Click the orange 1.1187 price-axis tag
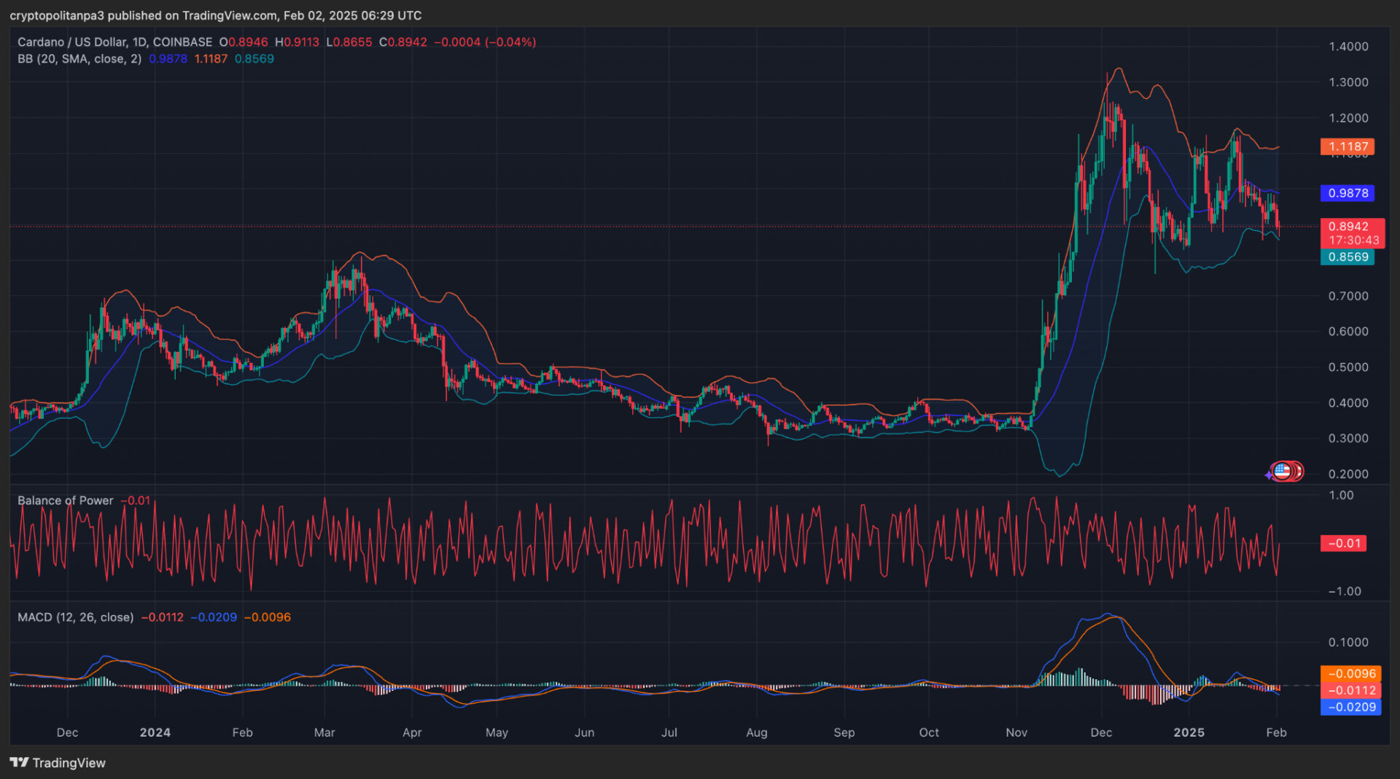 point(1347,146)
